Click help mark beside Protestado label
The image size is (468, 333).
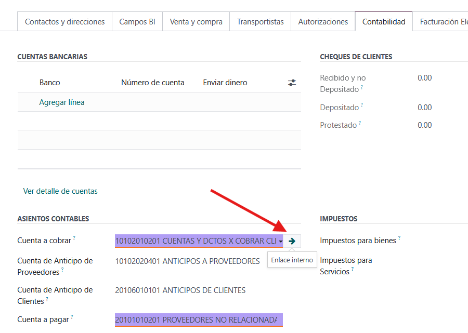pos(360,123)
